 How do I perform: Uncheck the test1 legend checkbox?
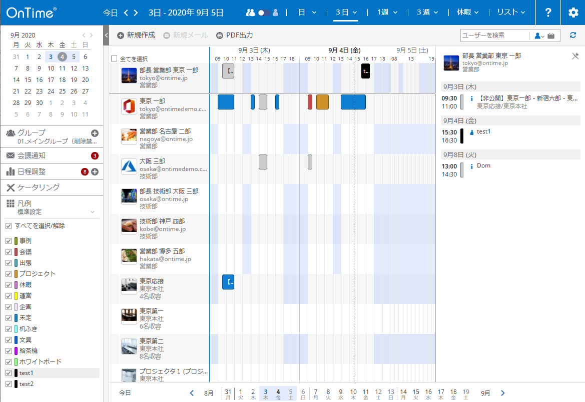click(x=8, y=373)
